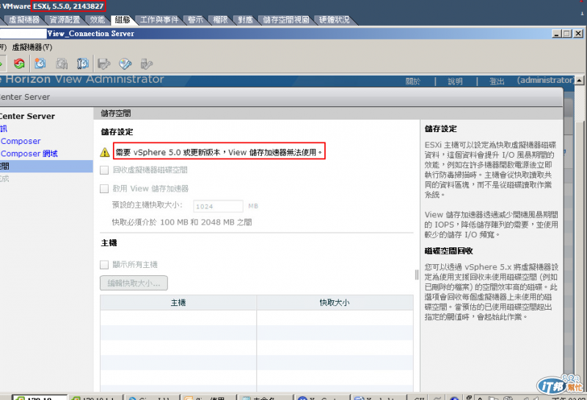
Task: Go to the 效能 tab
Action: 98,20
